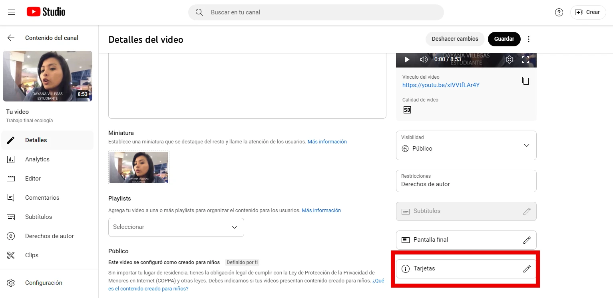Open playback settings gear in the video player
The height and width of the screenshot is (298, 613).
(509, 59)
